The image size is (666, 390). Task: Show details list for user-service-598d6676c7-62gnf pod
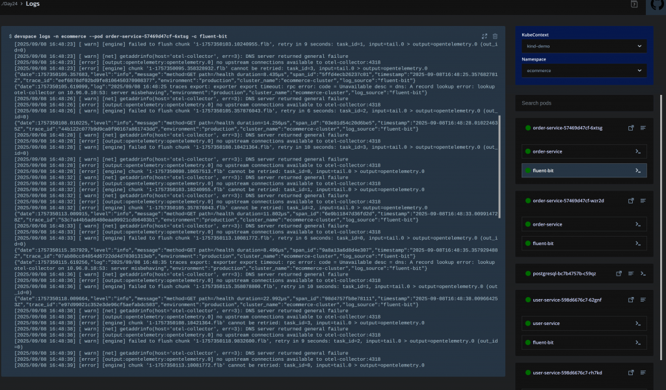643,300
